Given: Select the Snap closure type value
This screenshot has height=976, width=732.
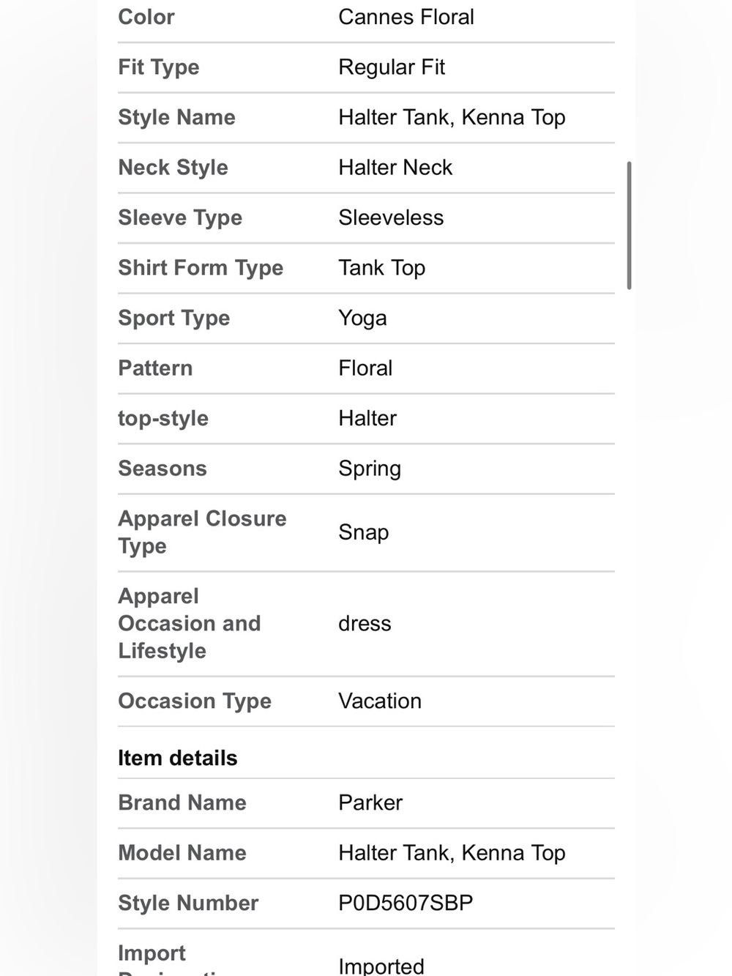Looking at the screenshot, I should 363,532.
